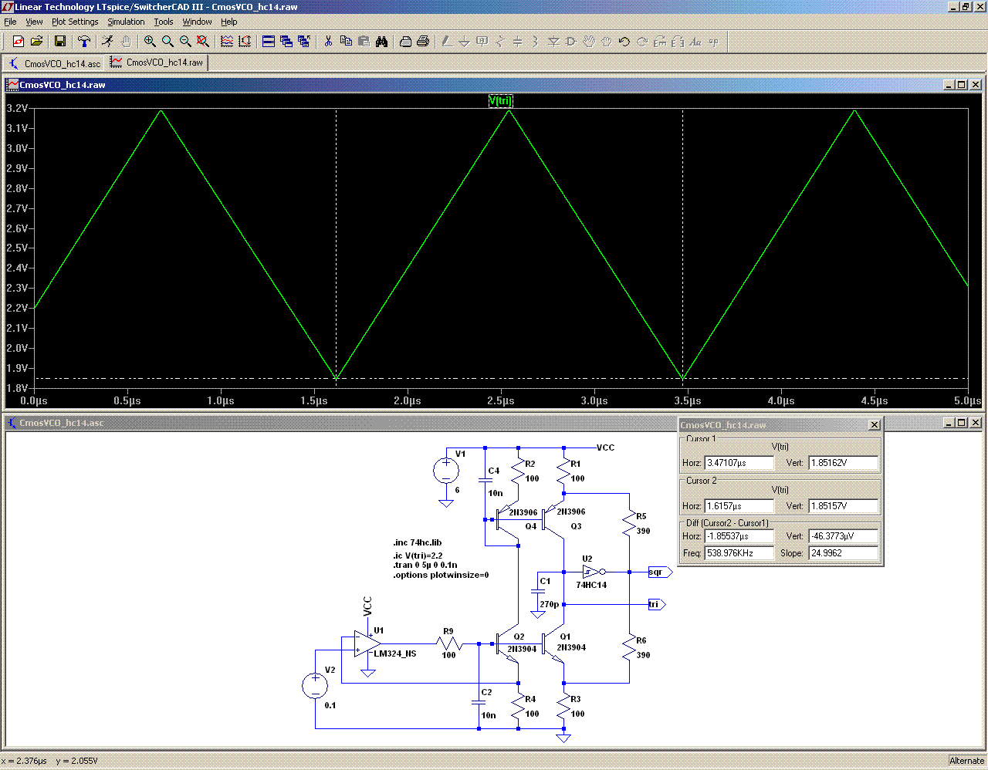Click the V(tri) trace label

pos(500,101)
